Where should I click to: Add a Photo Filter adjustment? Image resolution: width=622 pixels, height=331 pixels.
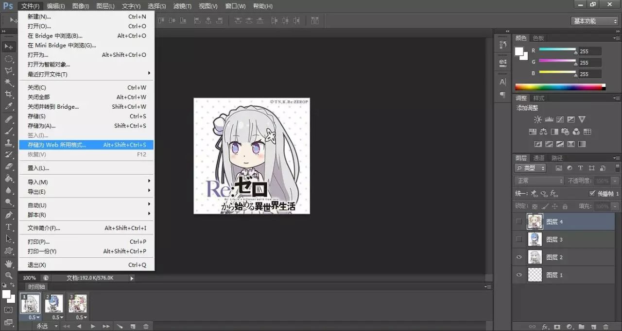(x=565, y=132)
